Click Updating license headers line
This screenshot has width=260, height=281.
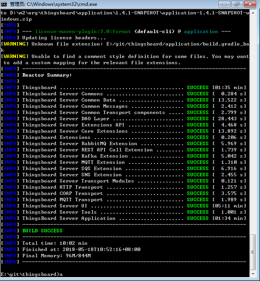(54, 38)
